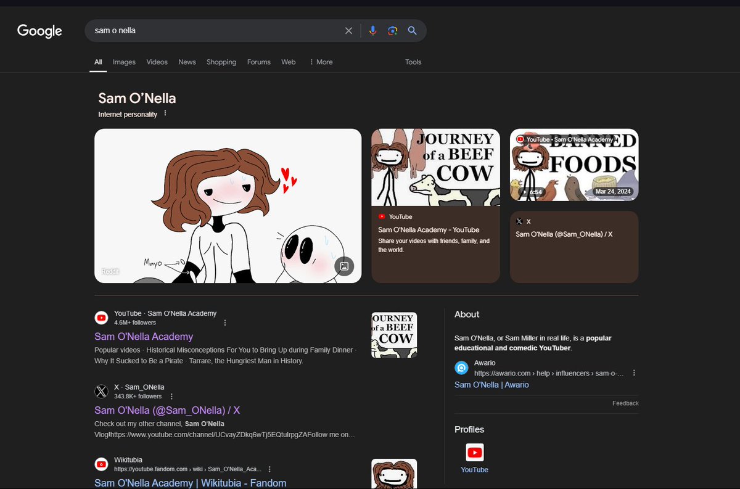Switch to the News tab

[x=187, y=62]
